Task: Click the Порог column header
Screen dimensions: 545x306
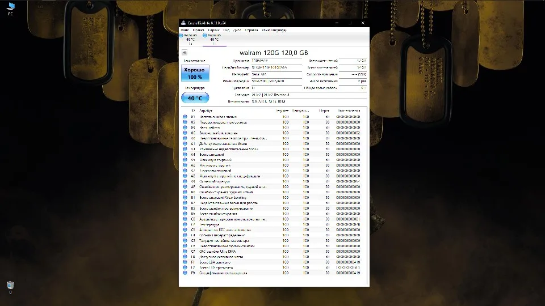Action: pos(324,110)
